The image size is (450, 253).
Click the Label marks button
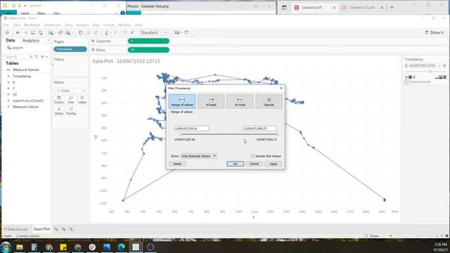tap(82, 100)
